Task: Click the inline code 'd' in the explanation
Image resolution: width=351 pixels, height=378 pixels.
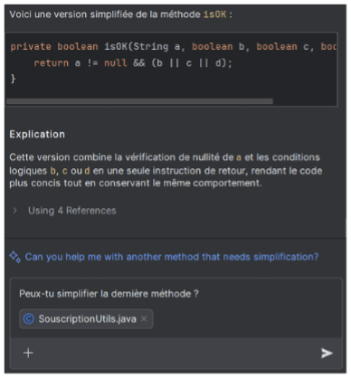Action: [87, 171]
